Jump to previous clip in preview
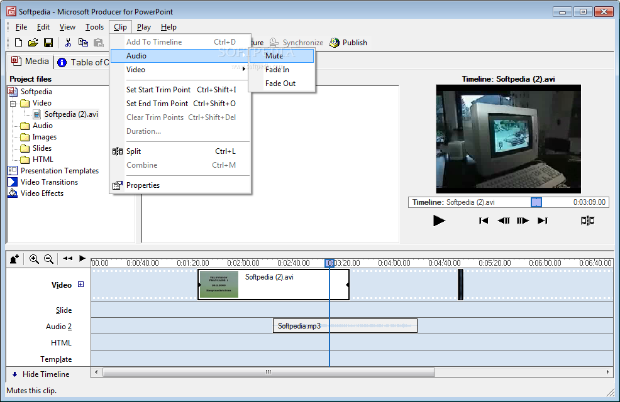The height and width of the screenshot is (402, 620). (x=483, y=220)
